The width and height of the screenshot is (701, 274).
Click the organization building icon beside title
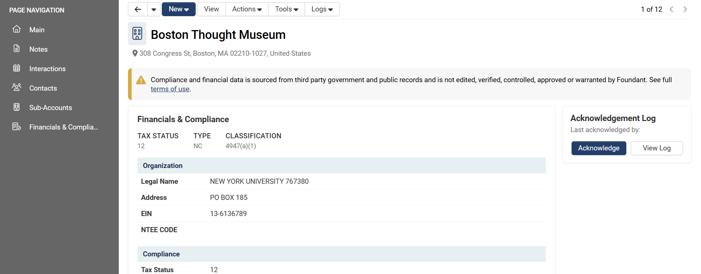(137, 33)
